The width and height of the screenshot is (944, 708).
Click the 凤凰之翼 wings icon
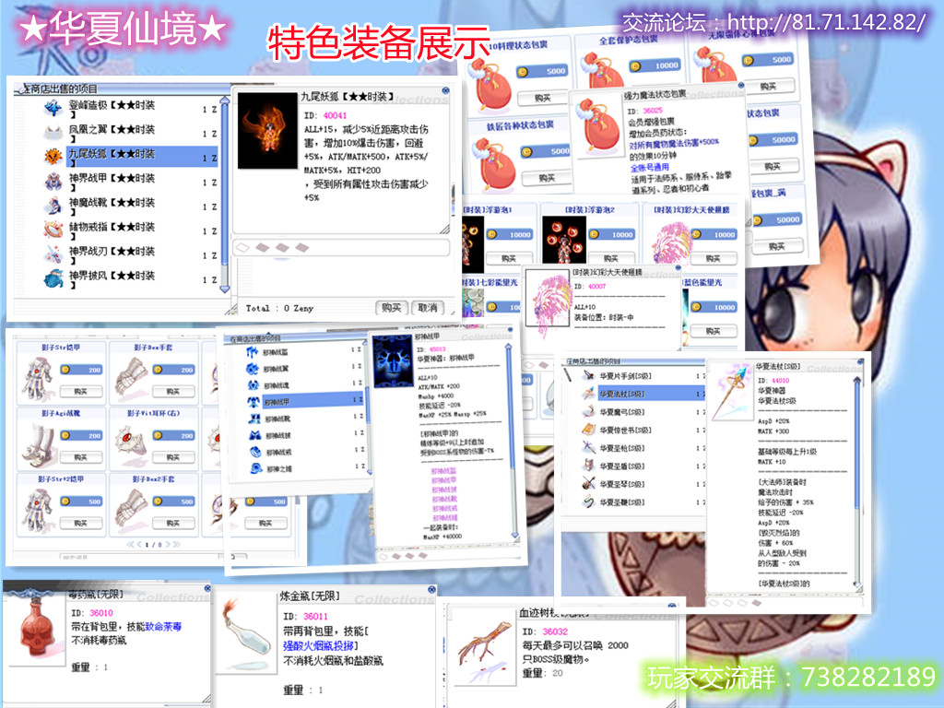[53, 131]
